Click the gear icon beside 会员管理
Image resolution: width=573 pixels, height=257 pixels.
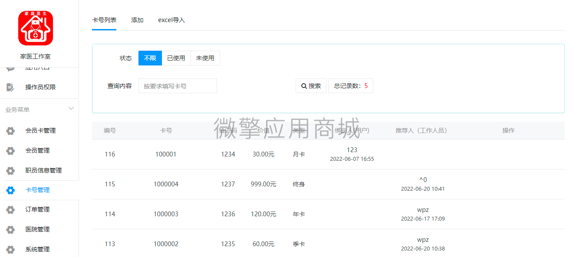click(10, 151)
